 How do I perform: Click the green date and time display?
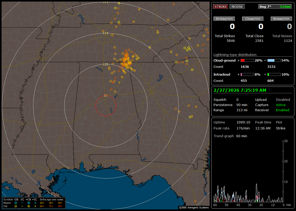[x=240, y=90]
